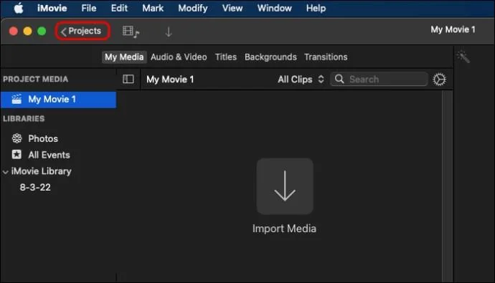Open browser settings gear icon
The height and width of the screenshot is (283, 495).
coord(440,80)
